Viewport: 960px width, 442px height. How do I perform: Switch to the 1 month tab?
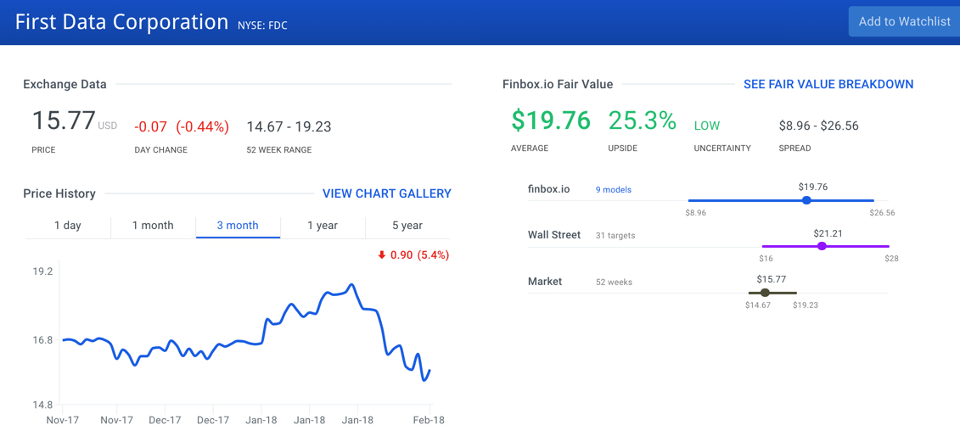pos(153,226)
